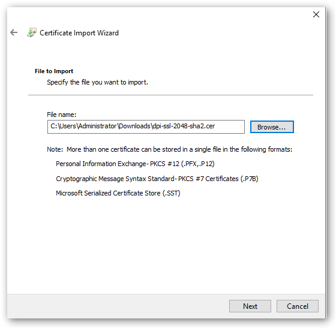Click the Note about multiple certificates
The width and height of the screenshot is (336, 328).
[169, 149]
